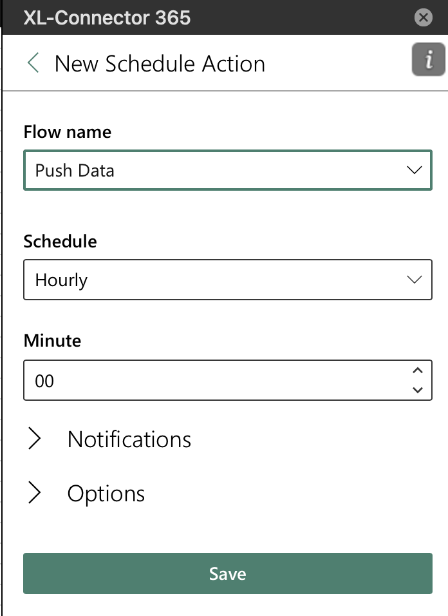Image resolution: width=448 pixels, height=616 pixels.
Task: Click the New Schedule Action heading
Action: click(160, 64)
